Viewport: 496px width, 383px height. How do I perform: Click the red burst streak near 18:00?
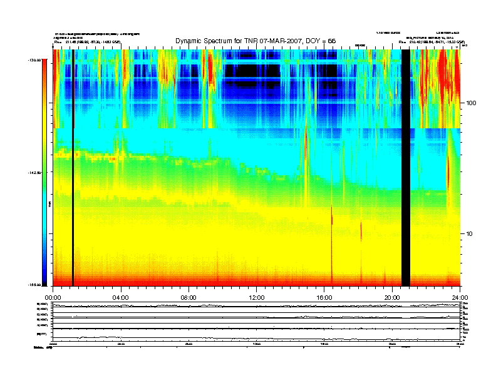tap(361, 232)
